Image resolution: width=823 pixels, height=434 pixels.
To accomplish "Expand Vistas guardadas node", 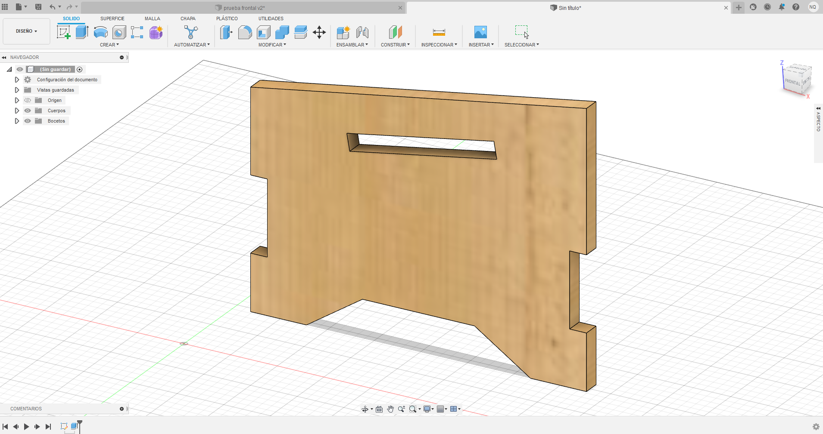I will coord(17,90).
